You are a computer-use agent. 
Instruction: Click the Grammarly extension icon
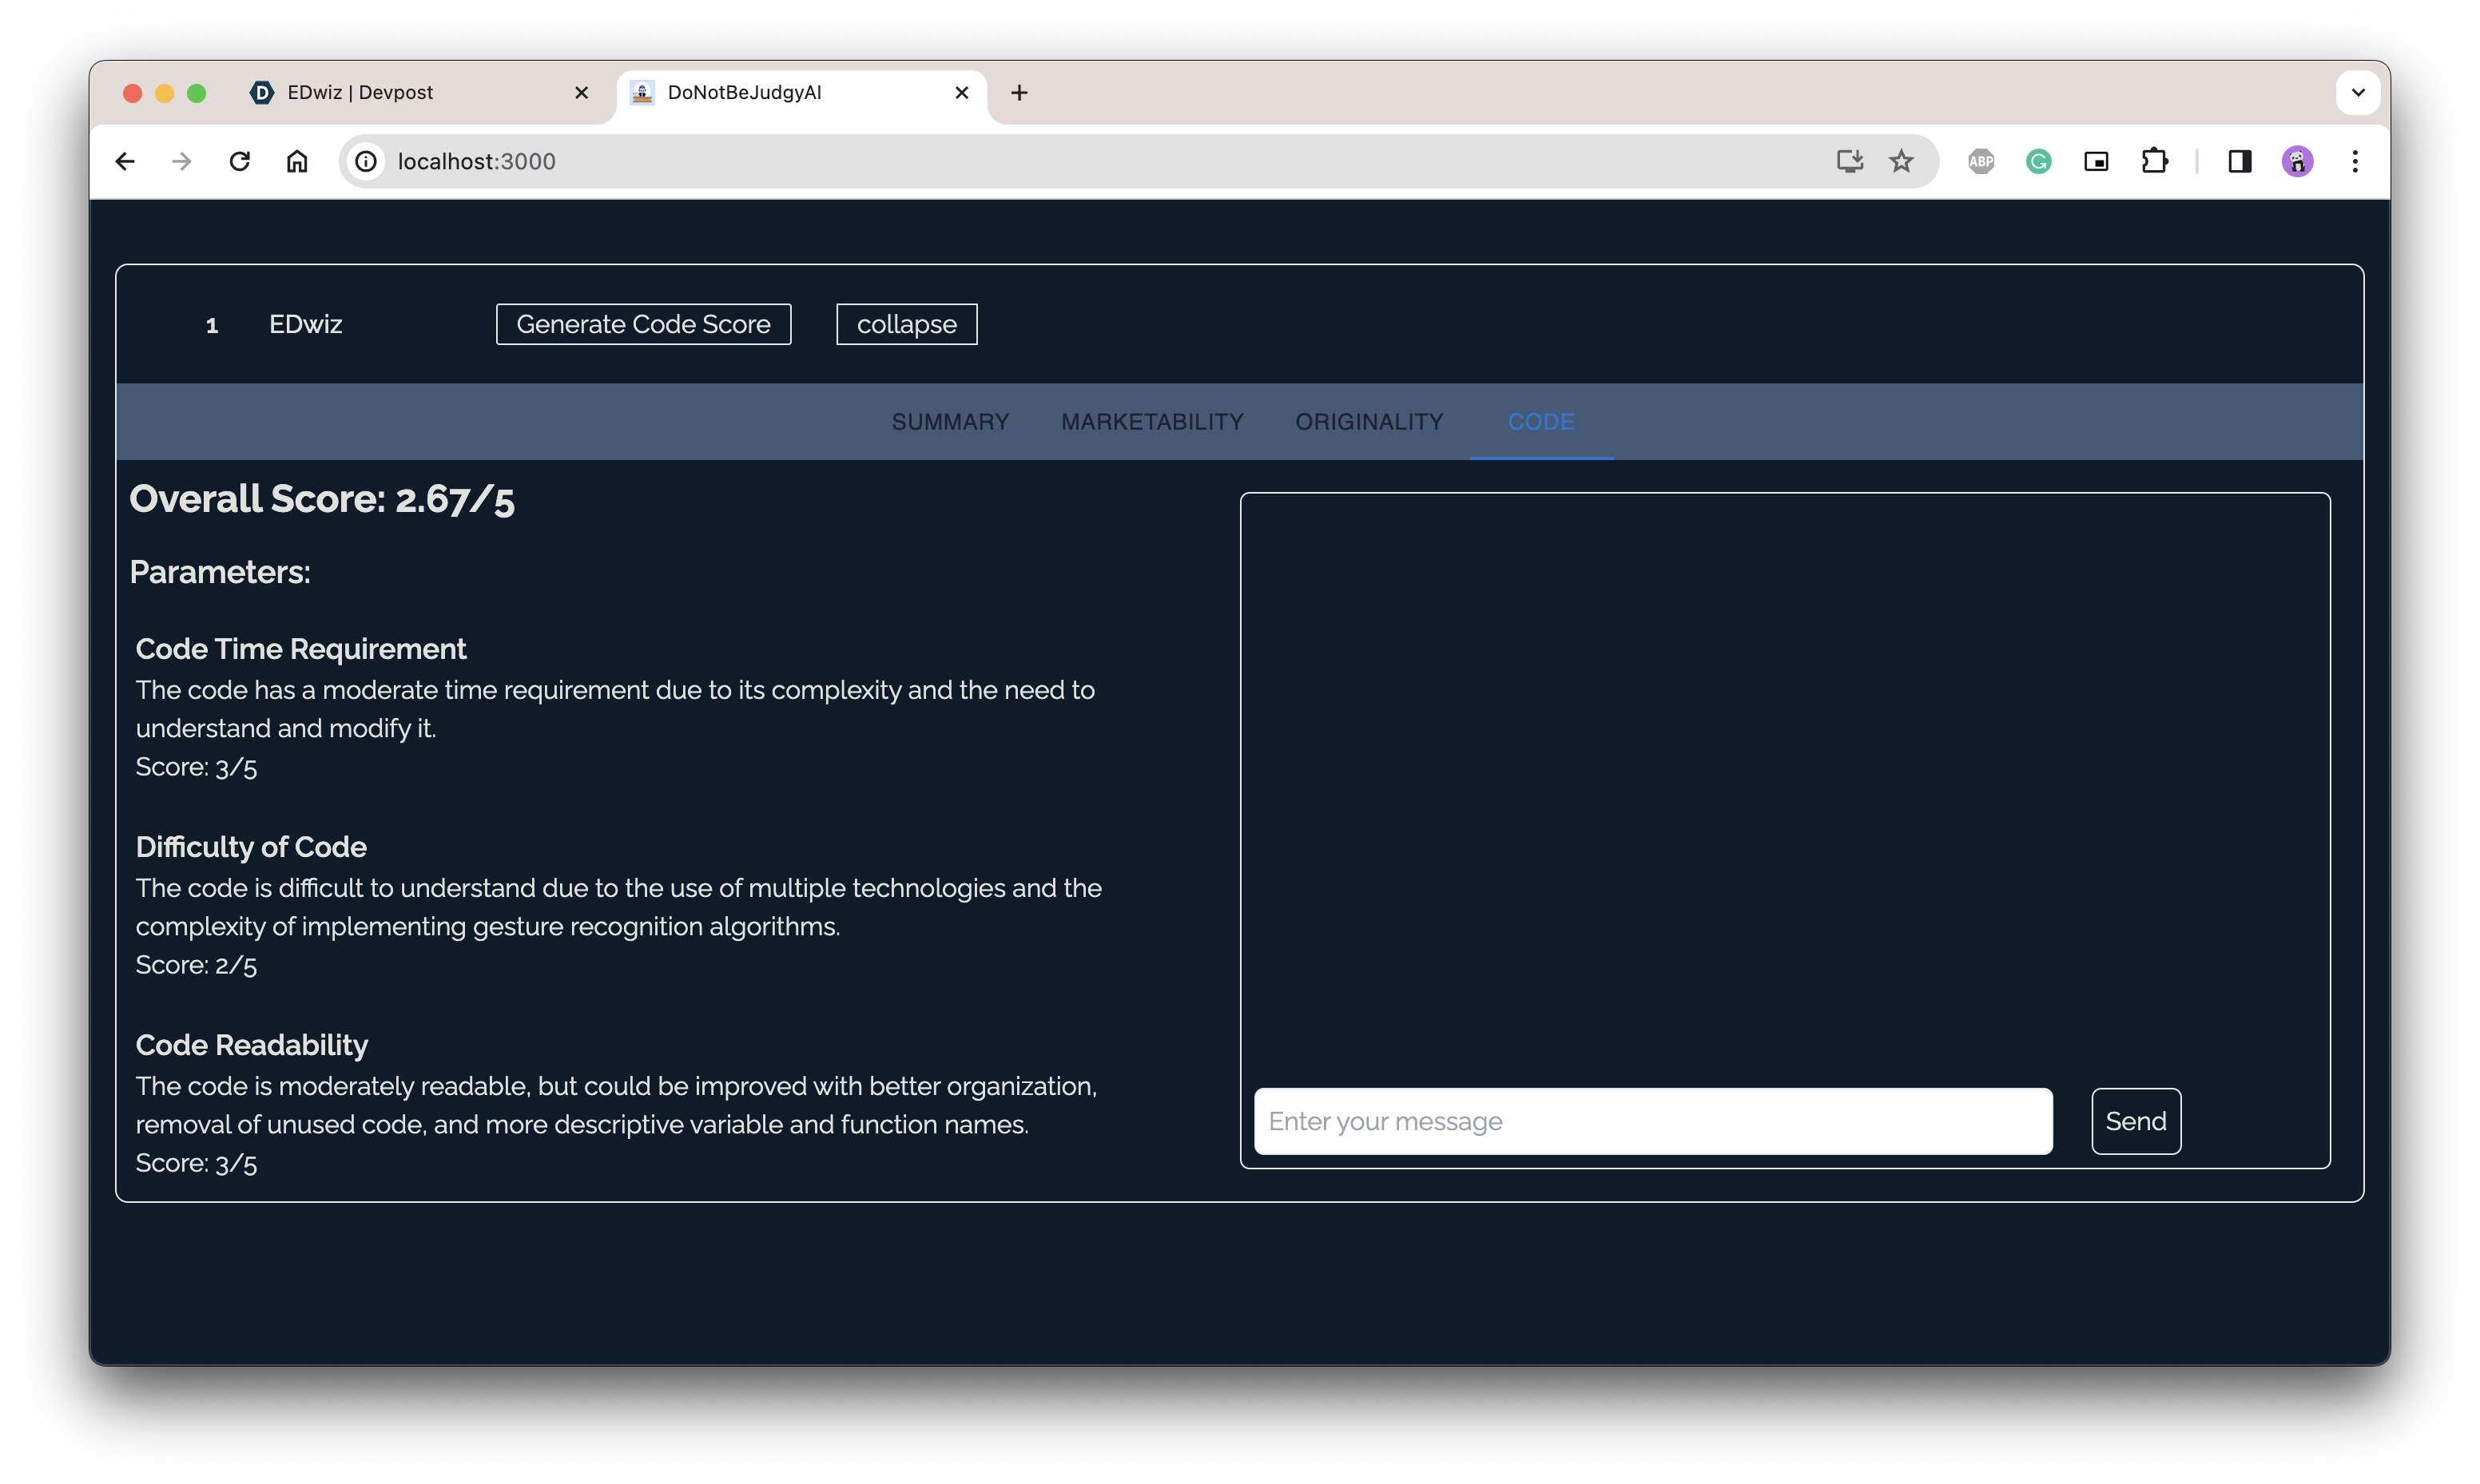click(2038, 161)
